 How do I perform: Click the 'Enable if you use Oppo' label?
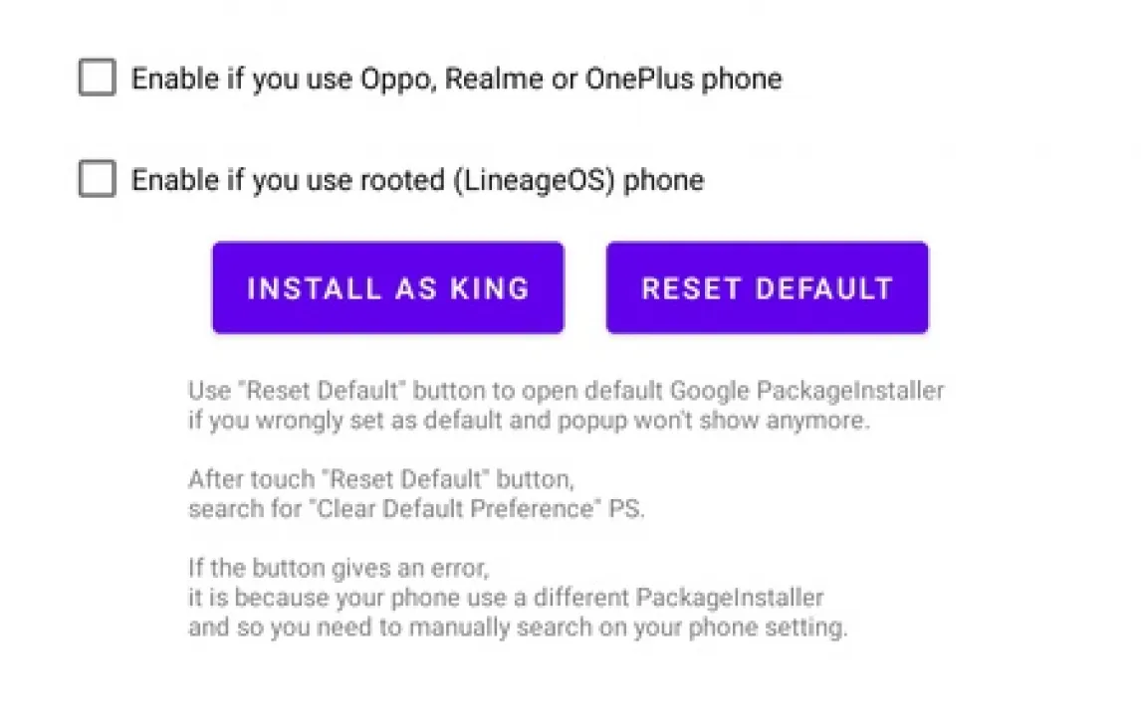tap(456, 79)
